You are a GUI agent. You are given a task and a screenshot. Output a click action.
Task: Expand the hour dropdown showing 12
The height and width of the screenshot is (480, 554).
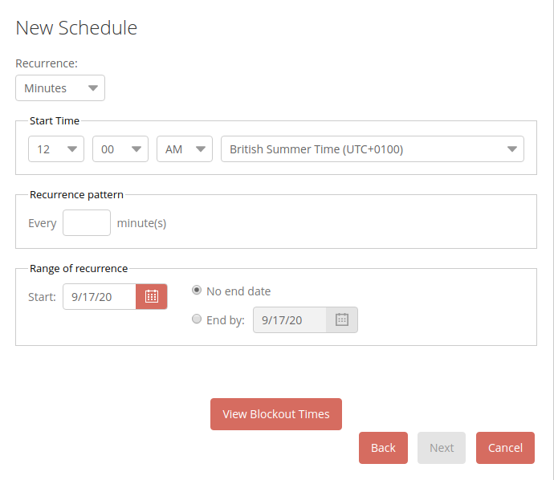(56, 149)
